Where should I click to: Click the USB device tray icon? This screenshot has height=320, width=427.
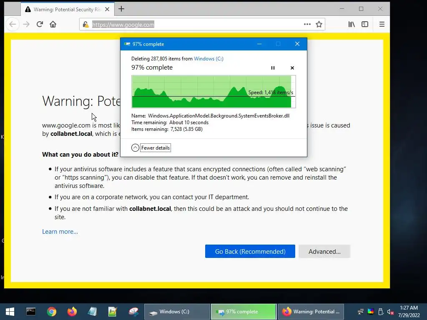[x=381, y=312]
